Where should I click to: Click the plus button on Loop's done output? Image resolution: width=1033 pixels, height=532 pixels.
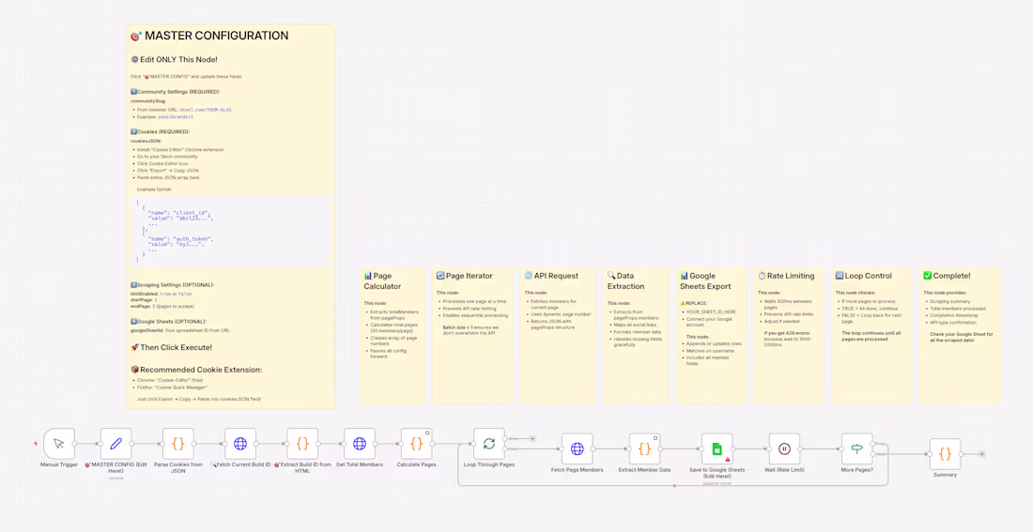[x=532, y=438]
